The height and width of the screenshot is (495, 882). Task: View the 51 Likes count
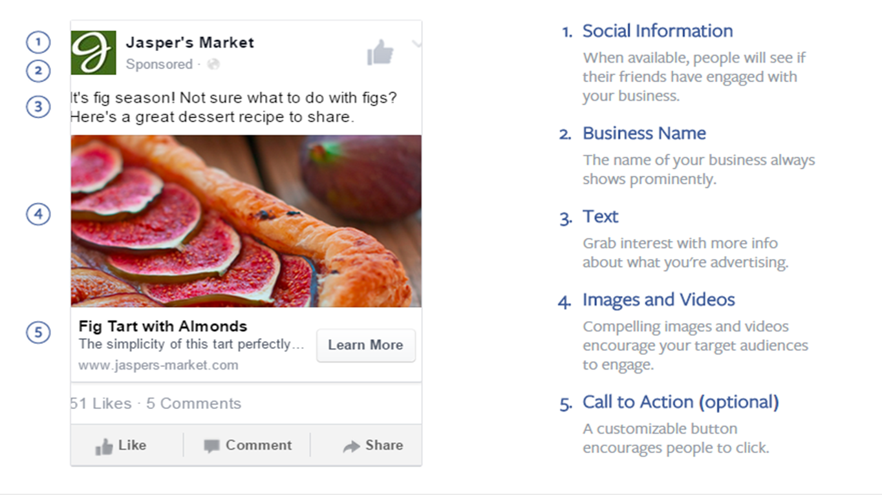(101, 403)
